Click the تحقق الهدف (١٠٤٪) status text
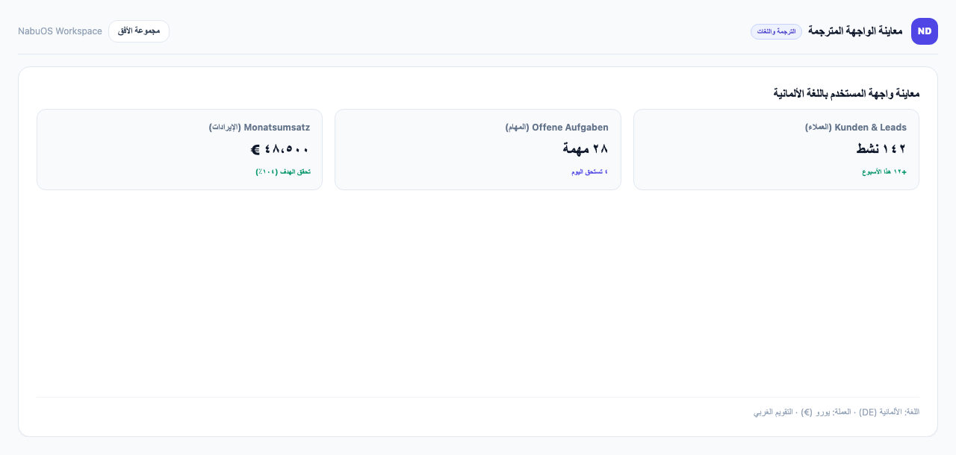Screen dimensions: 956x455 pyautogui.click(x=283, y=172)
